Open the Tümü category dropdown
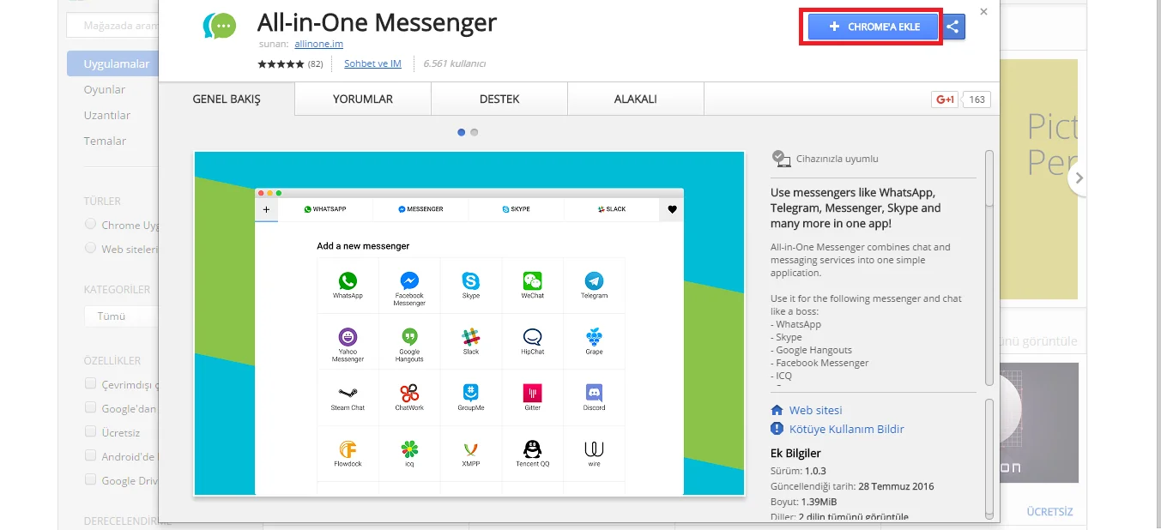The height and width of the screenshot is (530, 1161). (120, 316)
